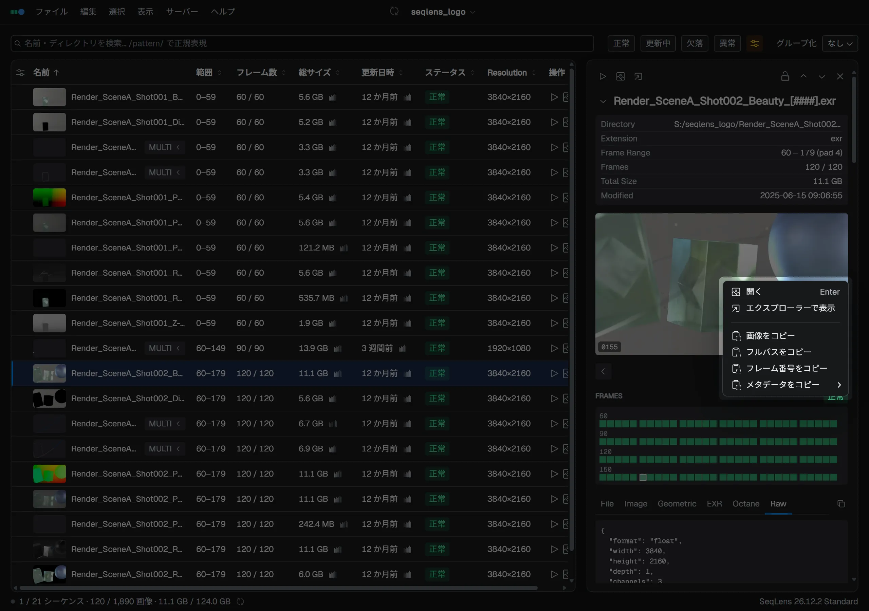The image size is (869, 611).
Task: Choose エクスプローラーで表示 in context menu
Action: pyautogui.click(x=786, y=308)
